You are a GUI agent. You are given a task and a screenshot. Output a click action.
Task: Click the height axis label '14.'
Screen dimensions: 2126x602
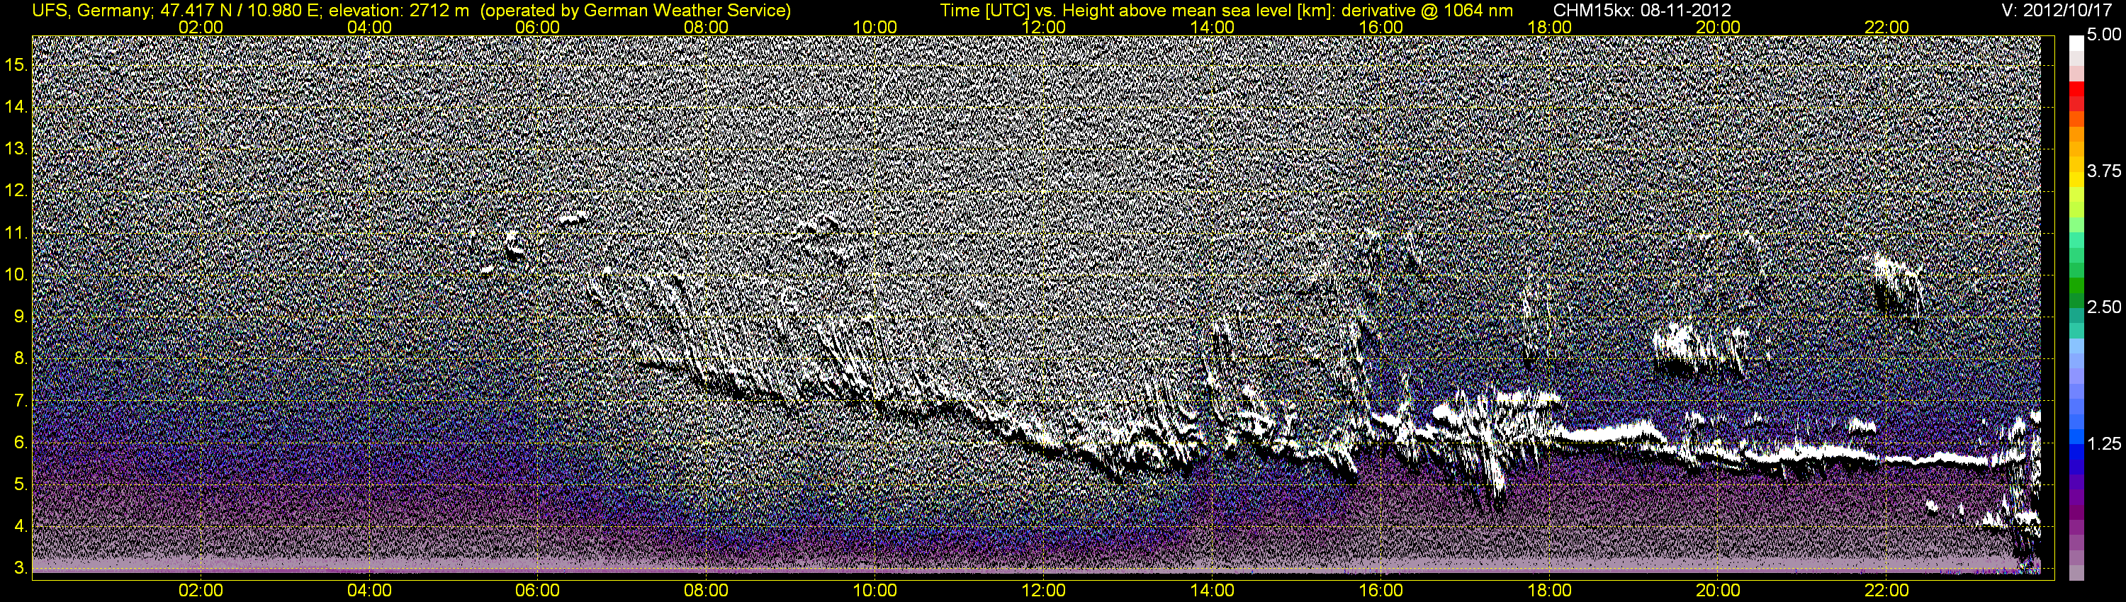coord(16,106)
